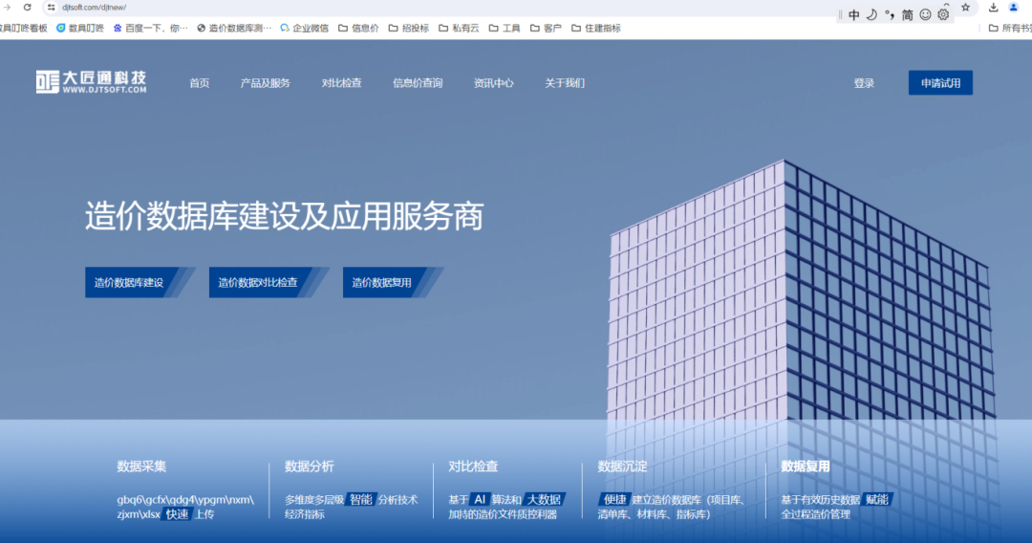The image size is (1032, 543).
Task: Select the 数据复用 feature heading
Action: pyautogui.click(x=806, y=466)
